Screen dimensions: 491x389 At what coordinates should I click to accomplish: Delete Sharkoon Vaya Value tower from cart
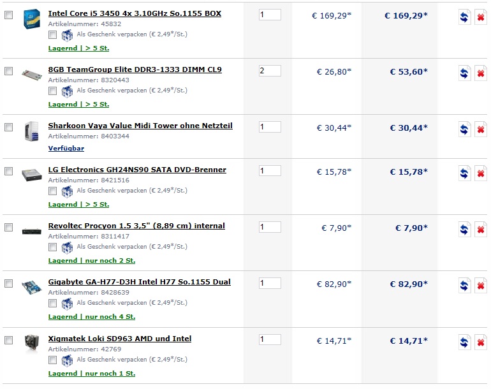click(480, 129)
